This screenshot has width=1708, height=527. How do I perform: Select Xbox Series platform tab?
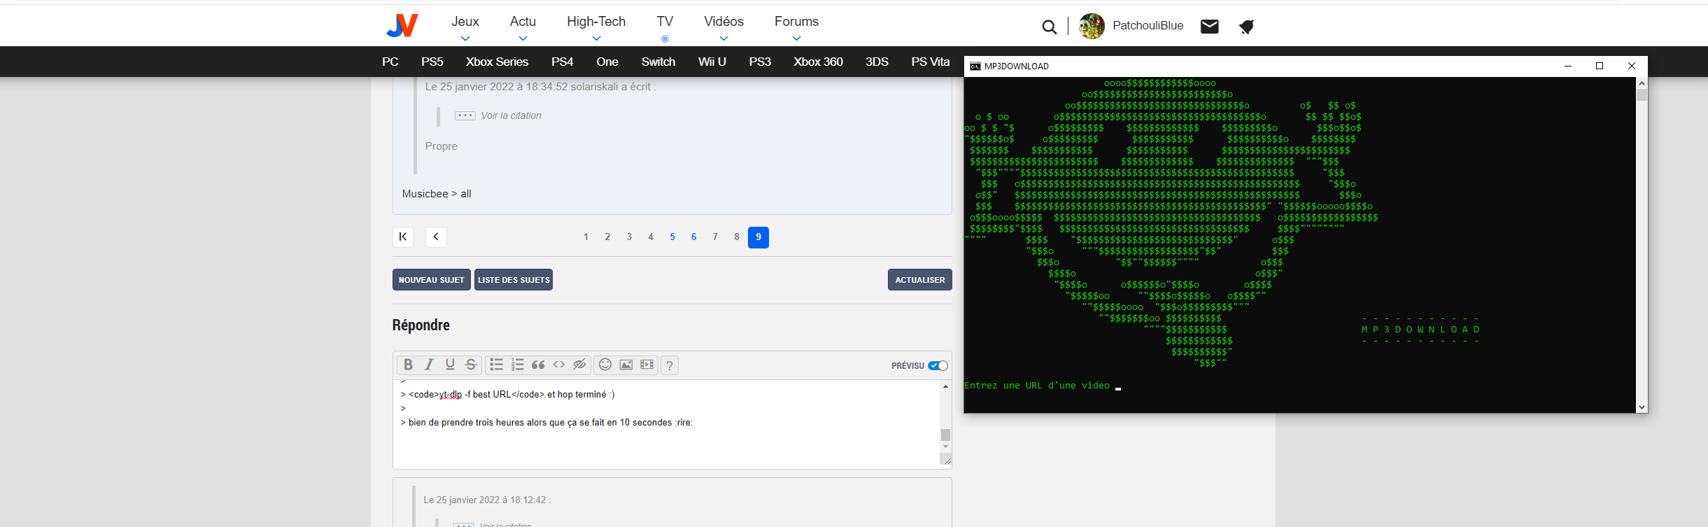(x=497, y=62)
